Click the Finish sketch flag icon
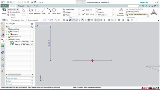 click(x=4, y=10)
